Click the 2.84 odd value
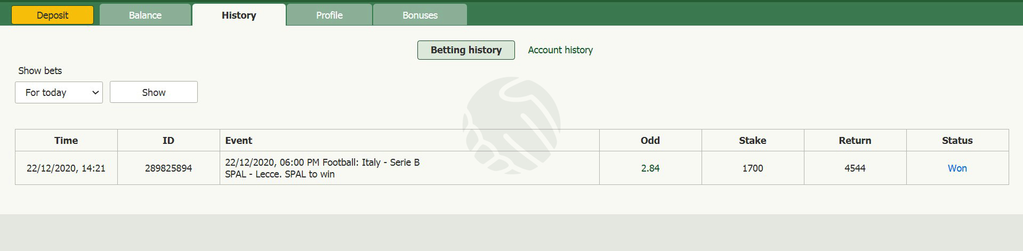 click(650, 168)
